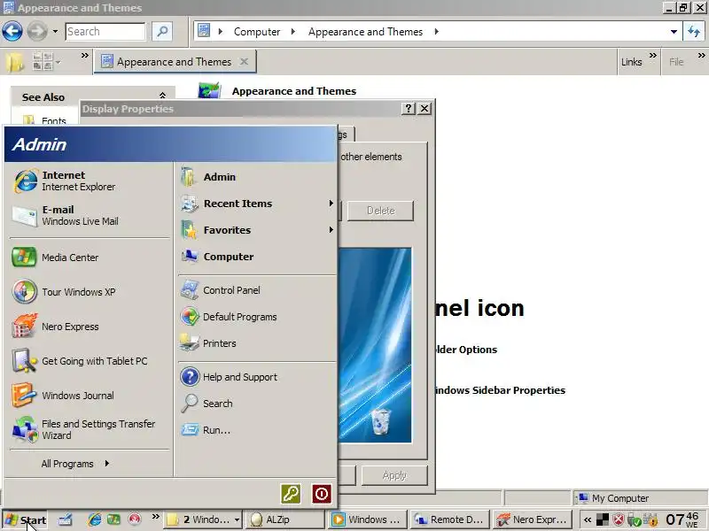The height and width of the screenshot is (531, 709).
Task: Click Appearance and Themes in address breadcrumb
Action: [365, 32]
